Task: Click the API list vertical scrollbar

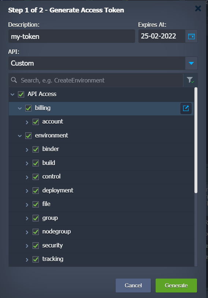Action: (196, 140)
